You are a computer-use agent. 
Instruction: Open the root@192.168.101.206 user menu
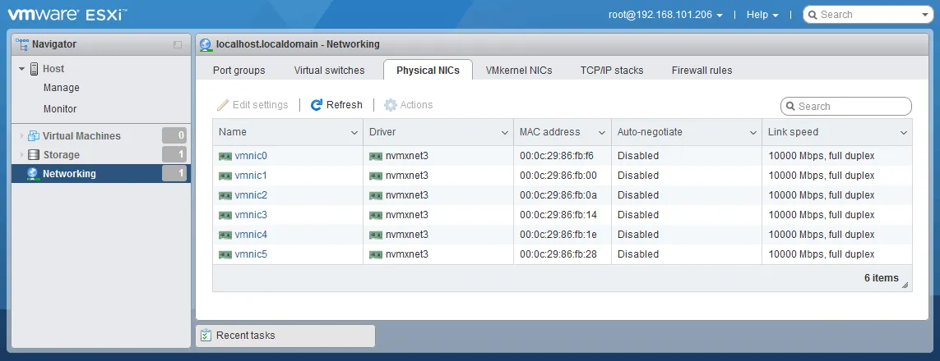(665, 15)
